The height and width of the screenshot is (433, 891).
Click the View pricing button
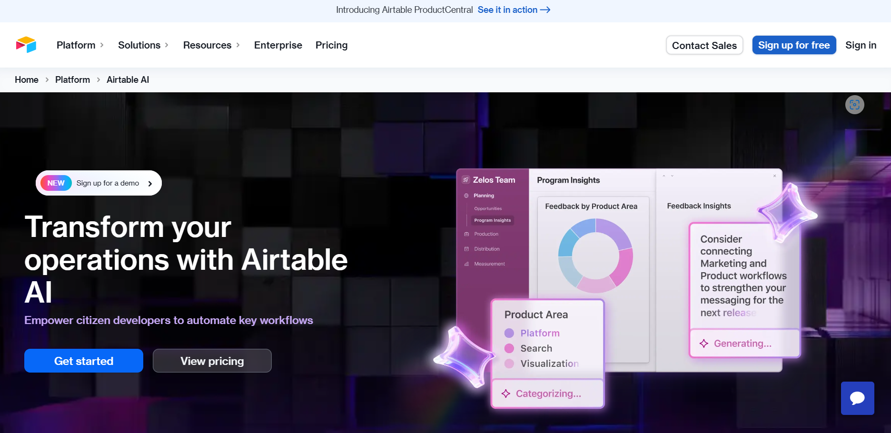click(212, 361)
